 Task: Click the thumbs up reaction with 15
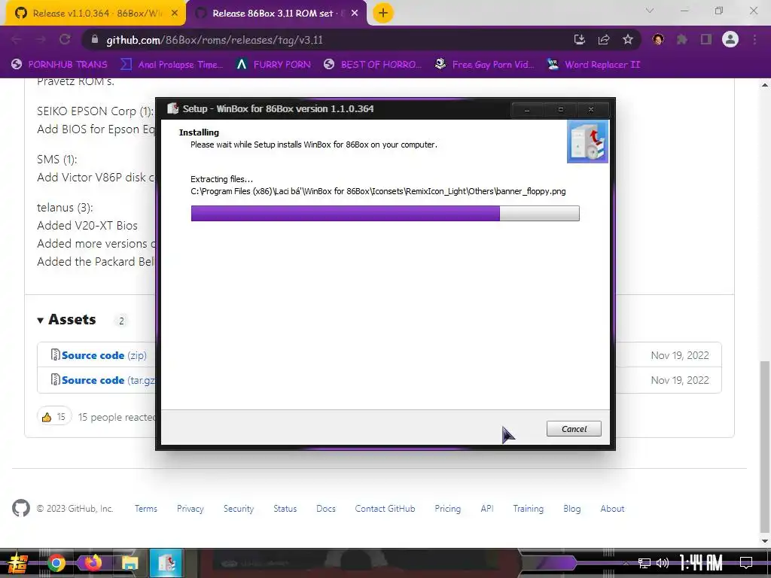pyautogui.click(x=54, y=417)
